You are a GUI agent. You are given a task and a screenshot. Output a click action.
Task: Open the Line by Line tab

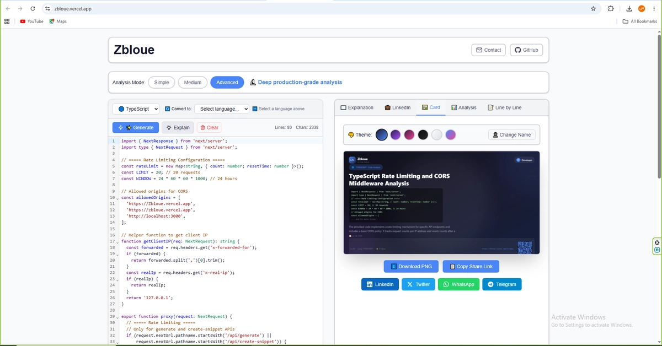[x=504, y=107]
